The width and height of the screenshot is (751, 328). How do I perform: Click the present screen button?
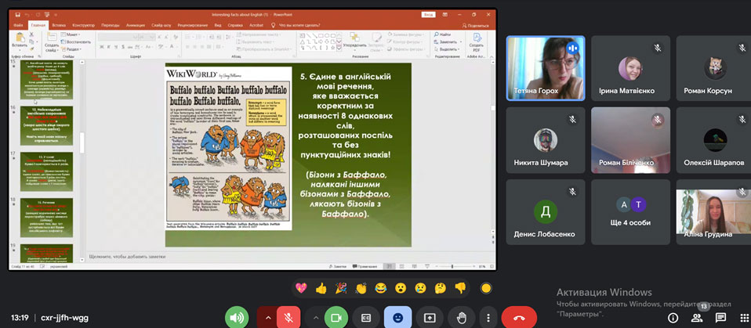(430, 318)
